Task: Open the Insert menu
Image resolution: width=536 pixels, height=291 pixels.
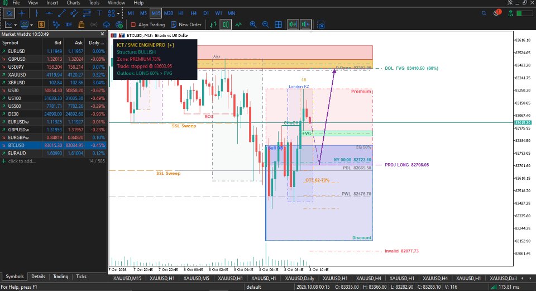Action: click(52, 3)
